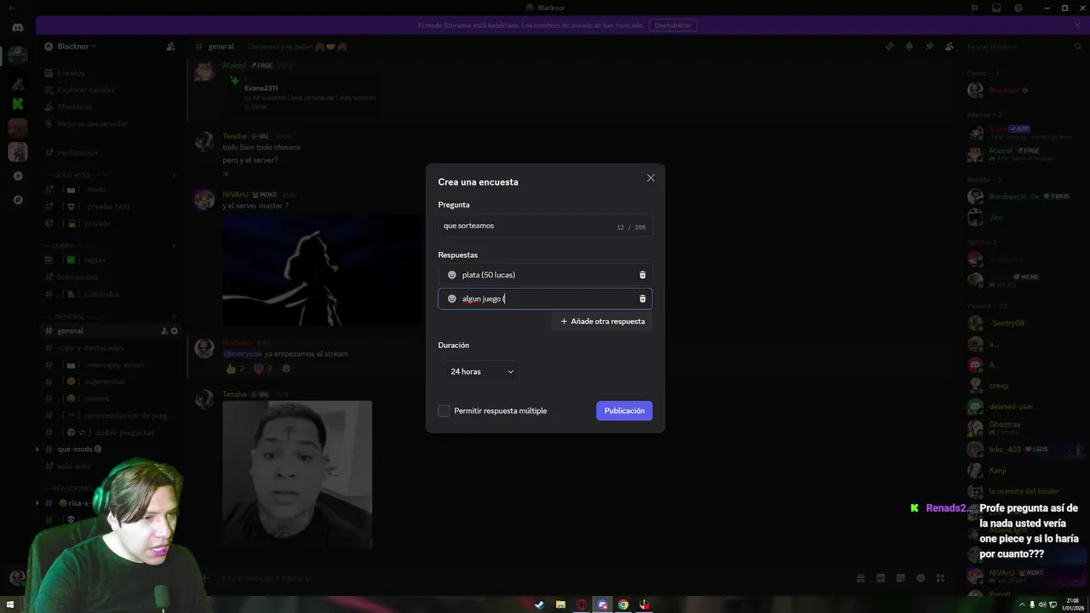Open Steam from the taskbar

coord(539,604)
